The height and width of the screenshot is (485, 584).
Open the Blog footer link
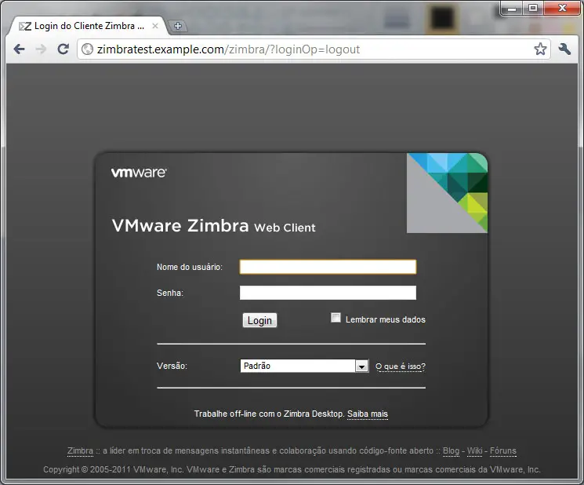tap(451, 450)
